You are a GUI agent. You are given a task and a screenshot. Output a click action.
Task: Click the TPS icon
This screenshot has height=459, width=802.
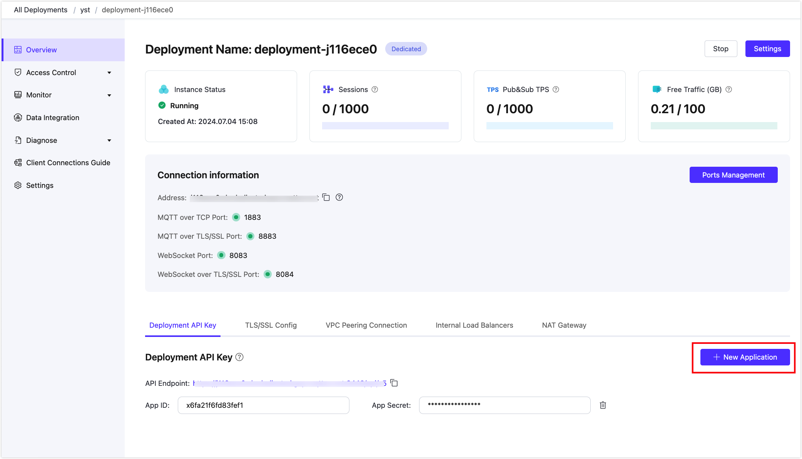point(493,90)
